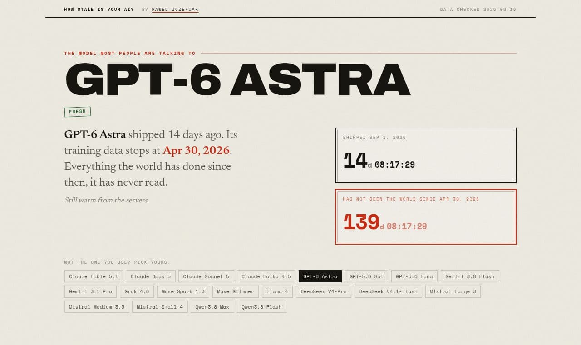Viewport: 581px width, 345px height.
Task: Choose Mistral Small 4 model
Action: click(x=160, y=307)
